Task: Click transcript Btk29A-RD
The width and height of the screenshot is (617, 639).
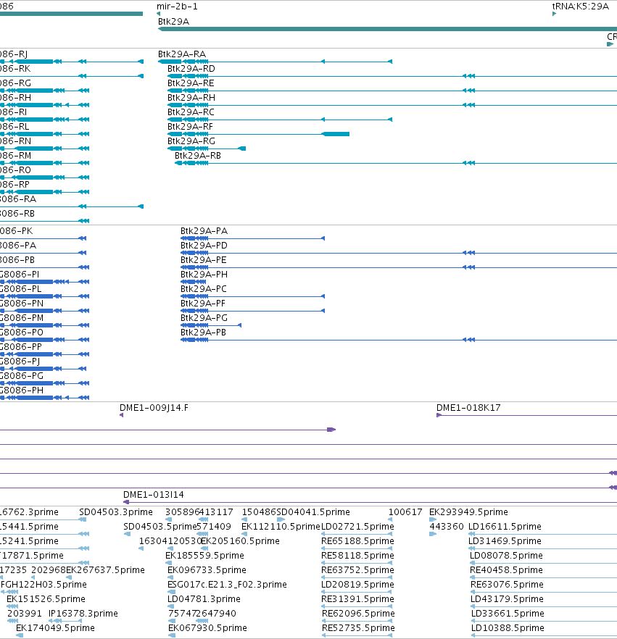Action: pyautogui.click(x=392, y=76)
